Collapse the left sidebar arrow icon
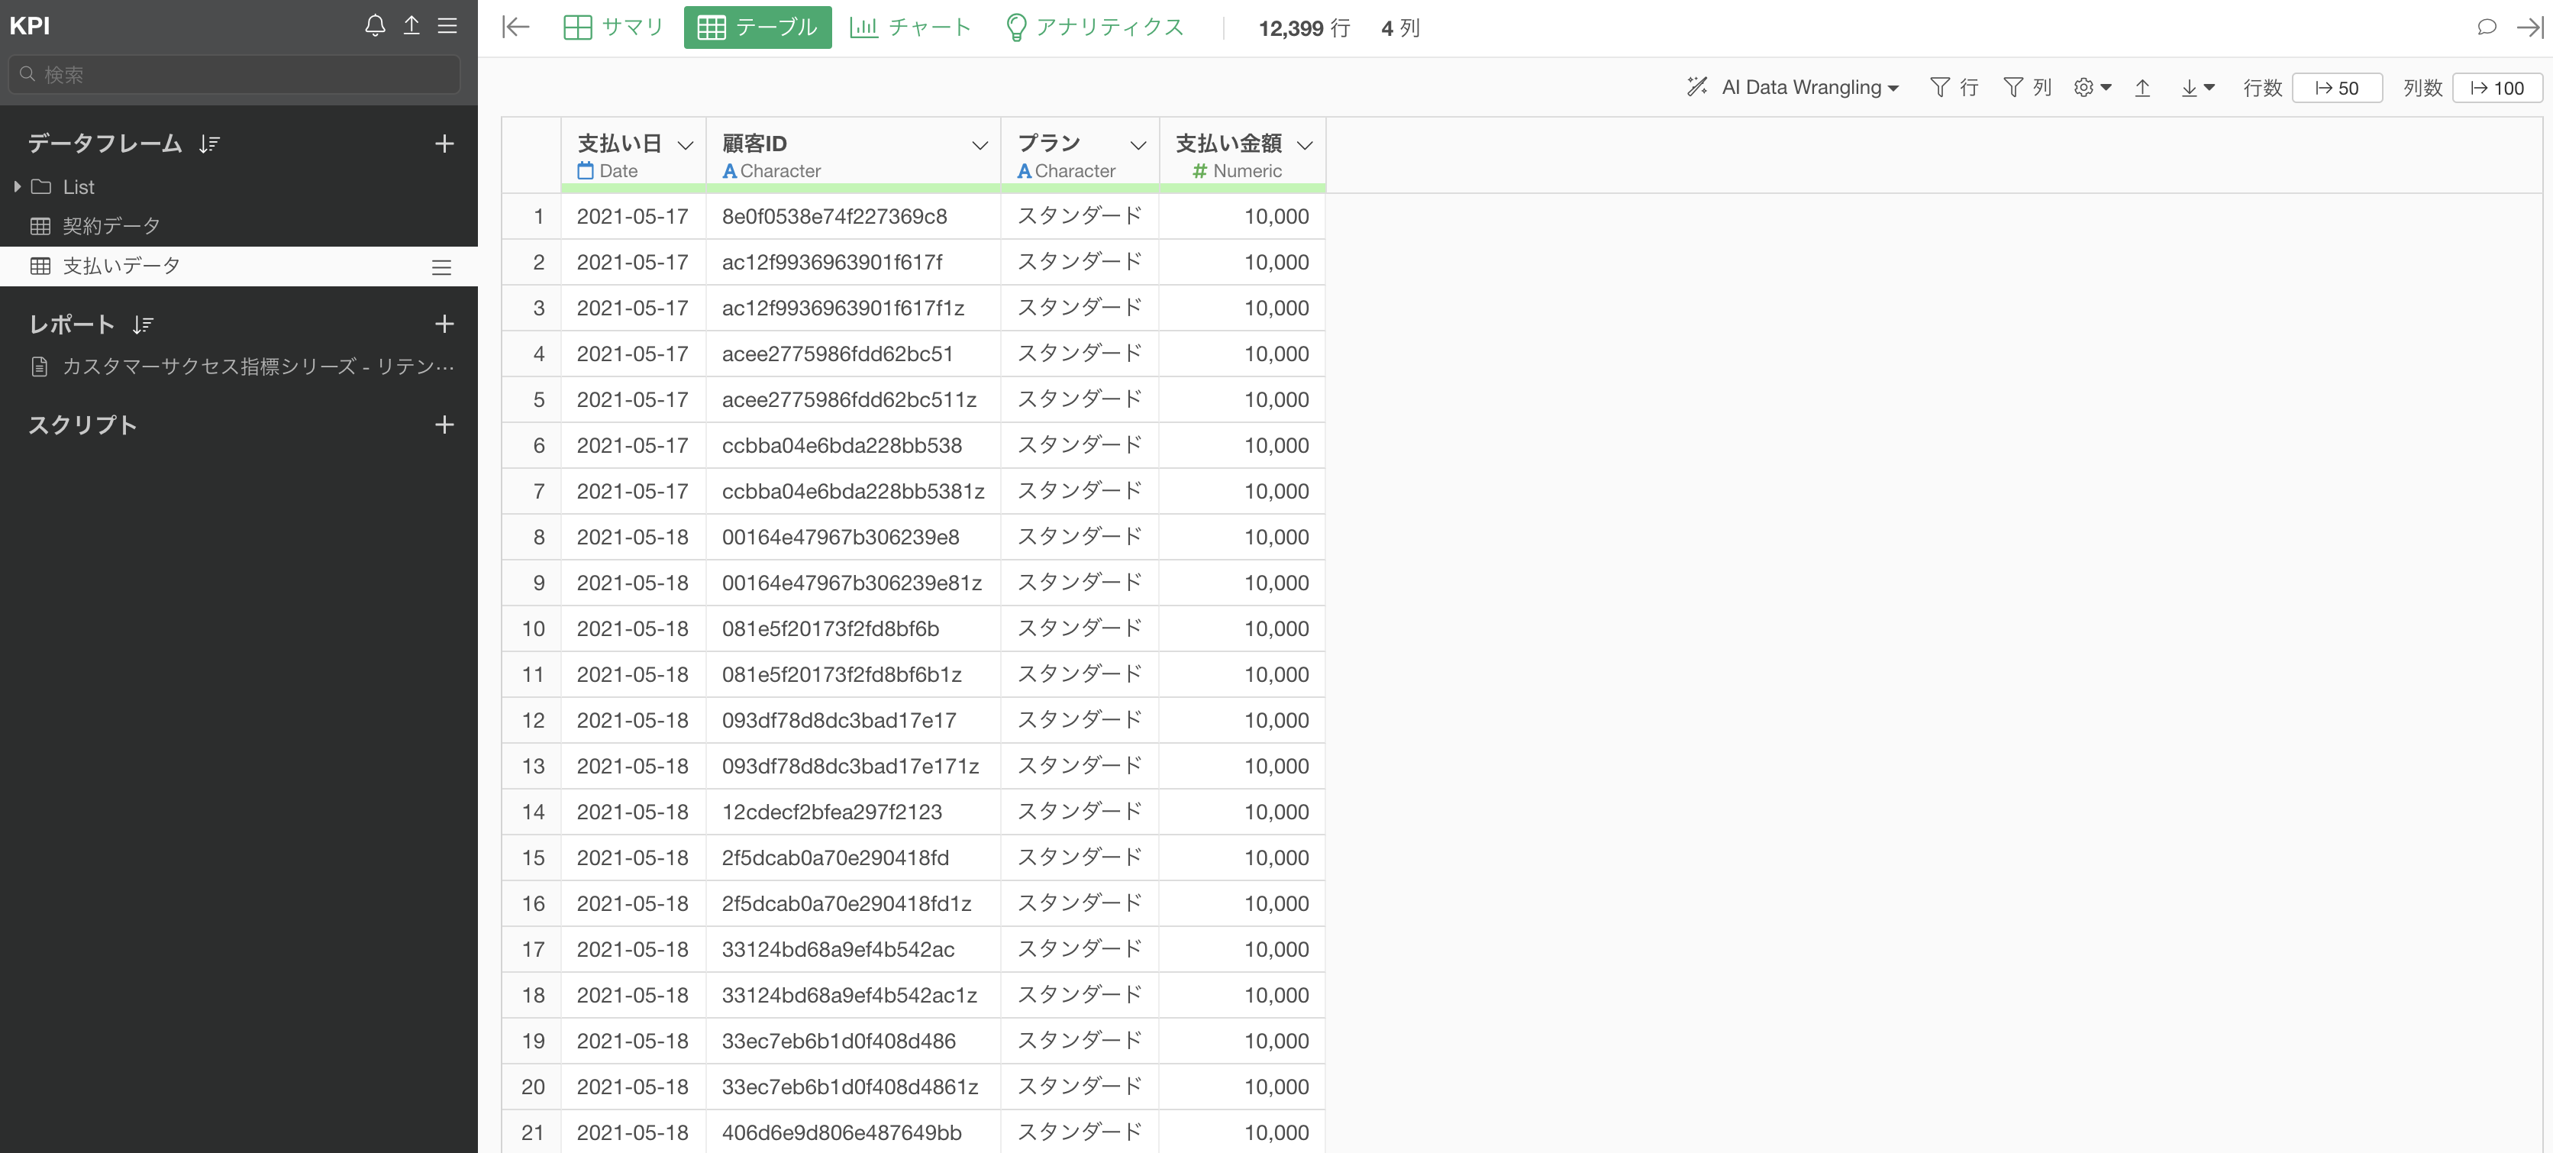 coord(515,27)
